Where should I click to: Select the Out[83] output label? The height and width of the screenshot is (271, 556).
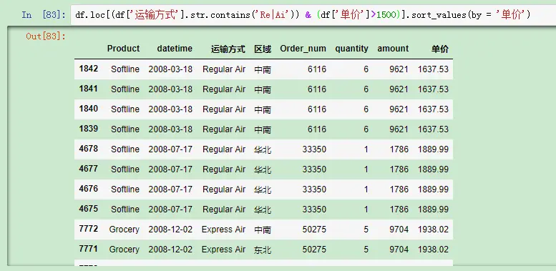pyautogui.click(x=46, y=36)
